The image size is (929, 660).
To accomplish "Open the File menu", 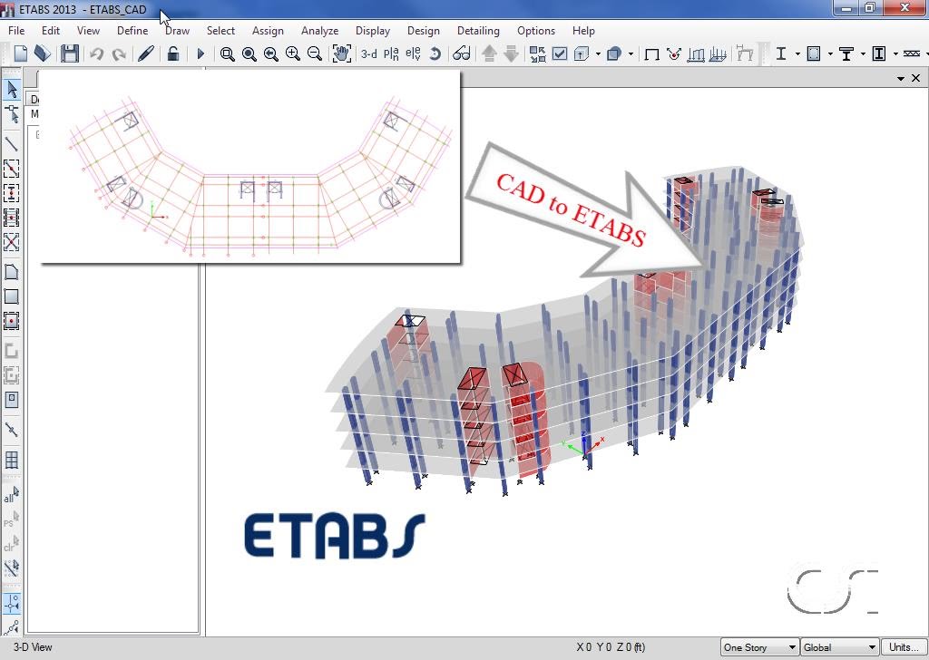I will pos(16,31).
